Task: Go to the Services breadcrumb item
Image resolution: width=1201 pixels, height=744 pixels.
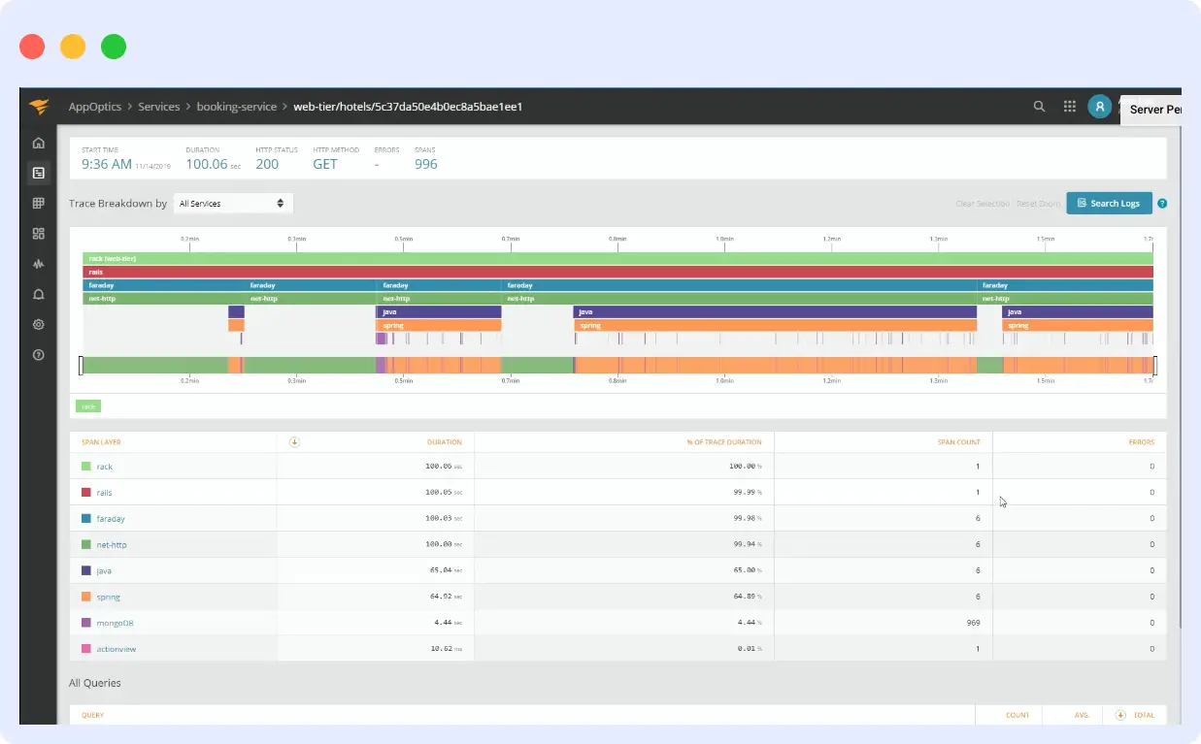Action: [158, 107]
